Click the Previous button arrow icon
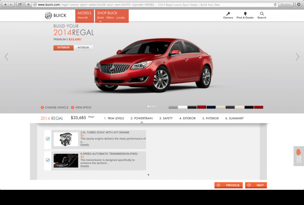This screenshot has width=304, height=205. click(218, 185)
